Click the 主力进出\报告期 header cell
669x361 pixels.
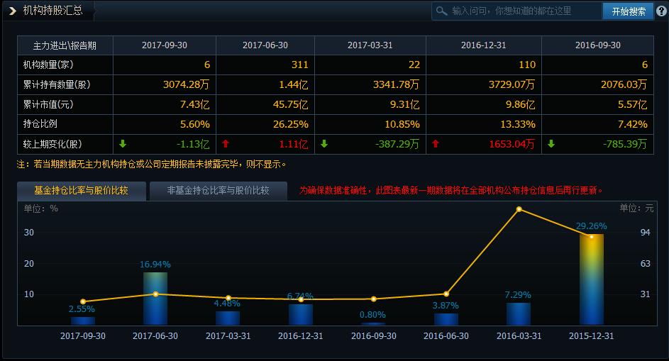65,45
